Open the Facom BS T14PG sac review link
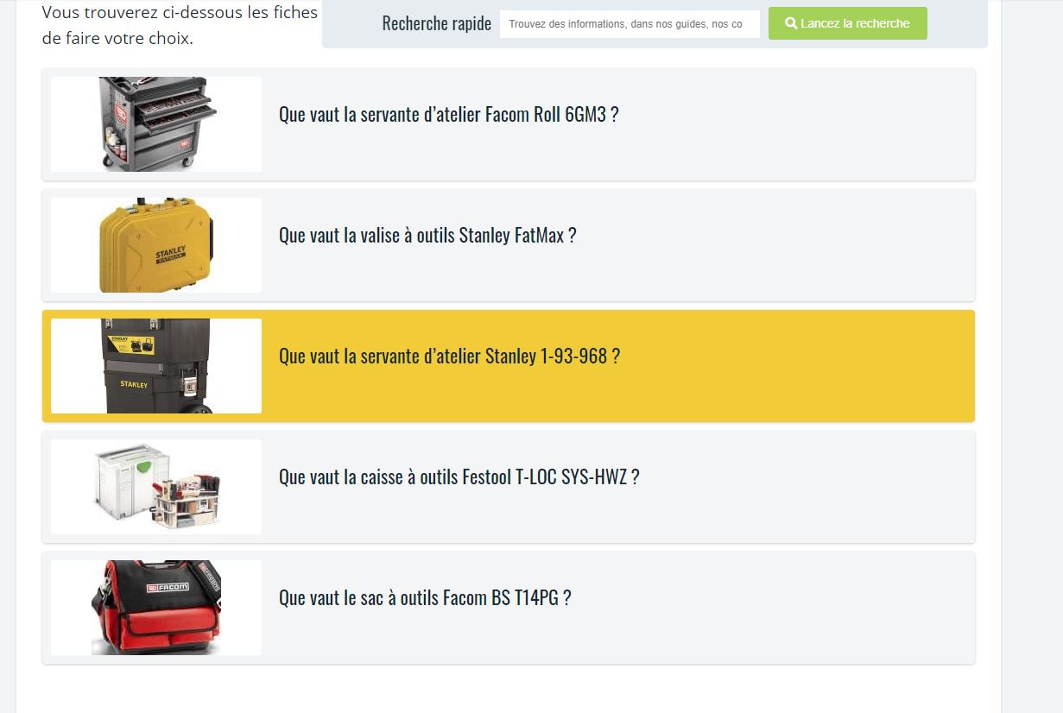This screenshot has width=1063, height=713. [425, 597]
